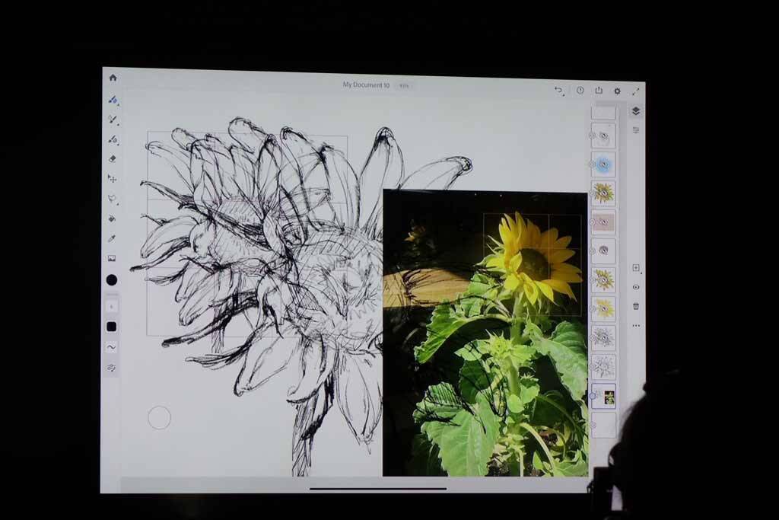This screenshot has width=779, height=520.
Task: Enter full screen mode
Action: pos(635,91)
